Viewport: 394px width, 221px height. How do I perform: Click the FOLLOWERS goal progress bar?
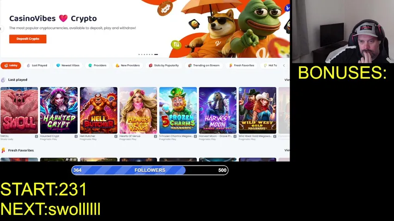point(150,170)
